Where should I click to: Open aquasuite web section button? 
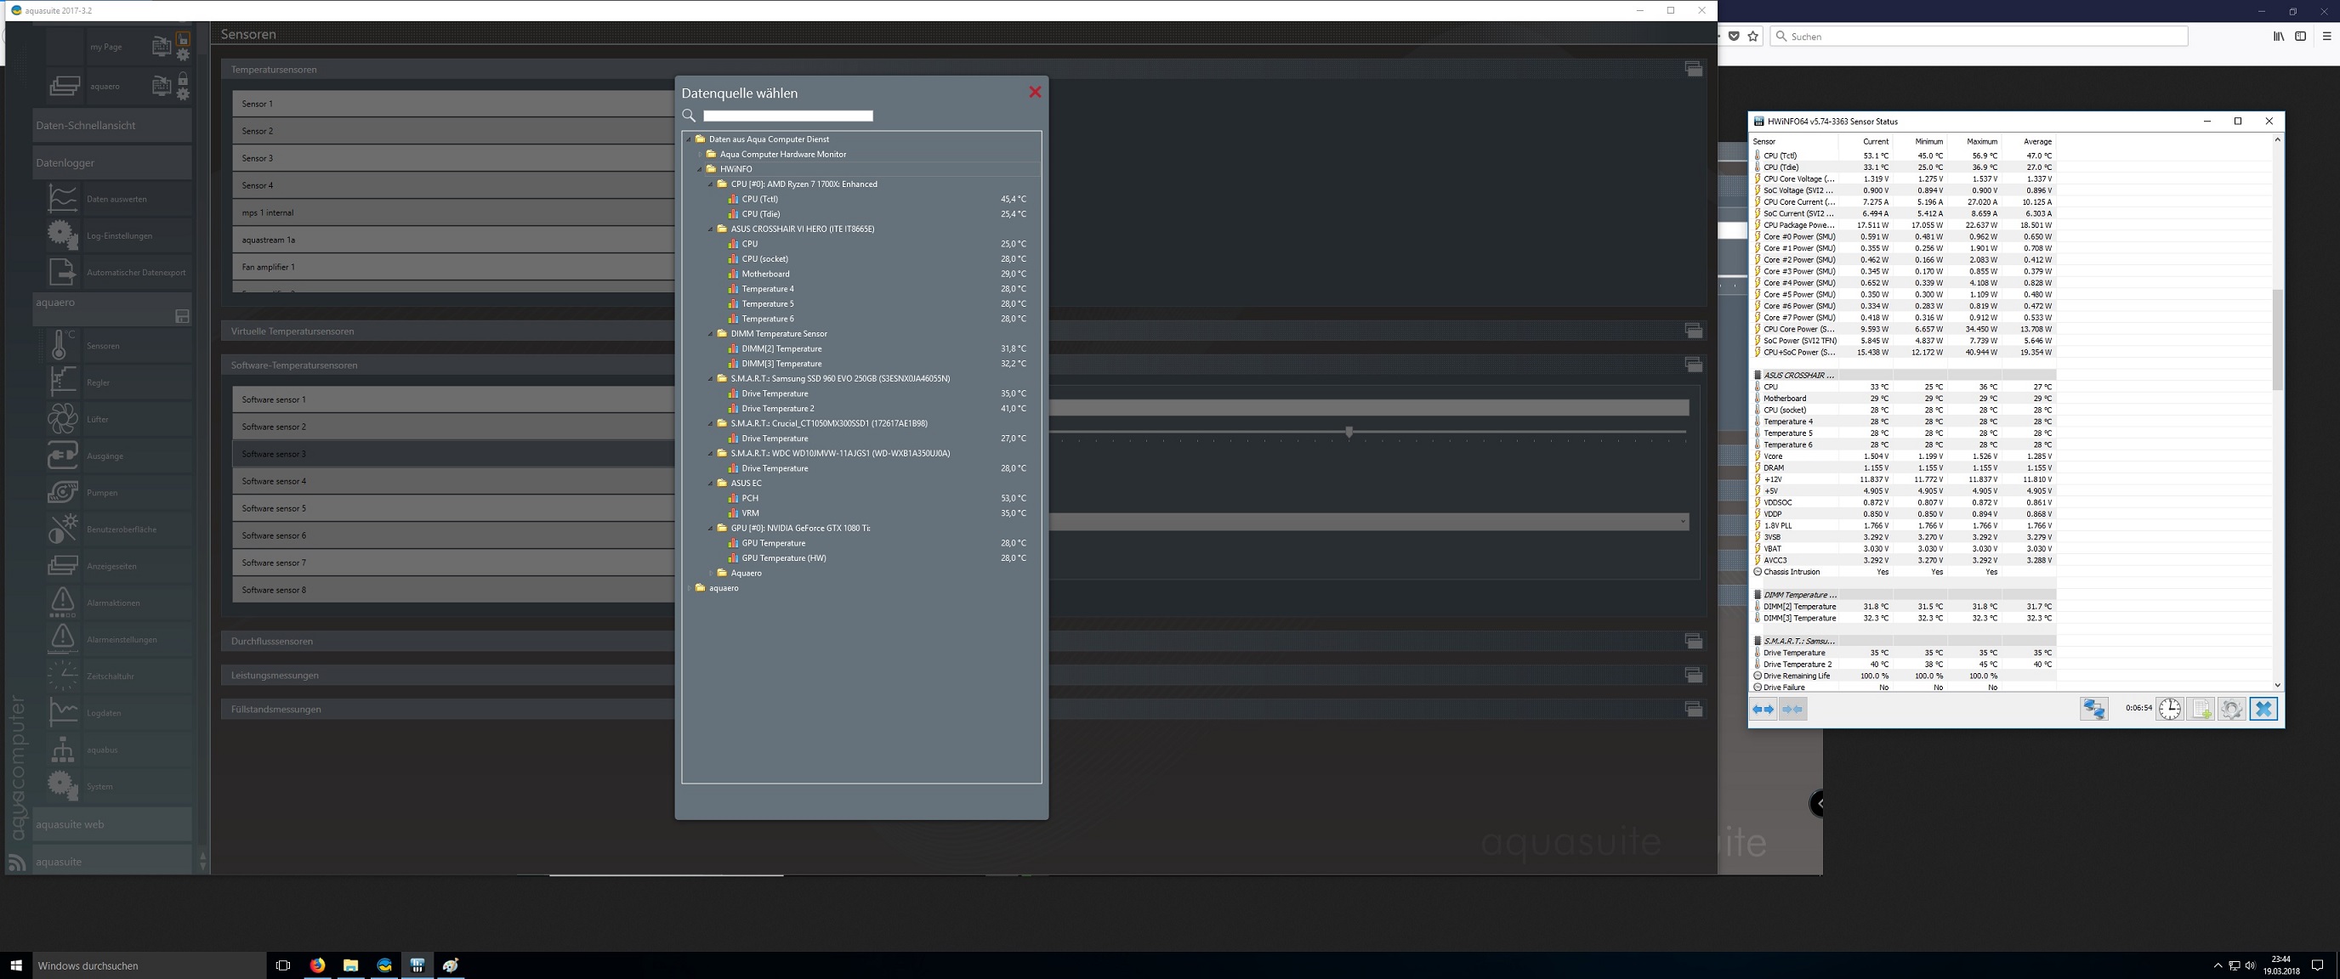111,824
